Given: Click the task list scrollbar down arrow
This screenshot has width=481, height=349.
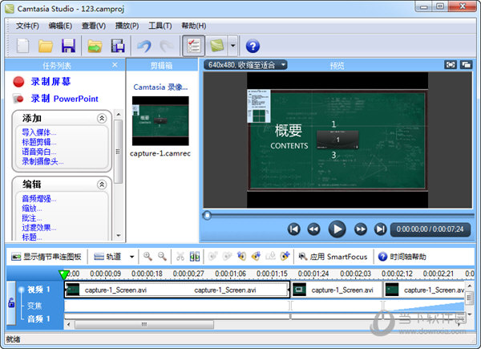Looking at the screenshot, I should pyautogui.click(x=119, y=235).
